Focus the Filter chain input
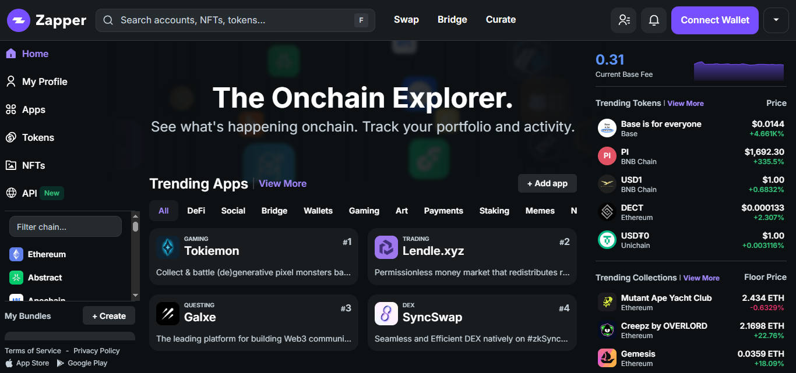Image resolution: width=796 pixels, height=373 pixels. (65, 227)
